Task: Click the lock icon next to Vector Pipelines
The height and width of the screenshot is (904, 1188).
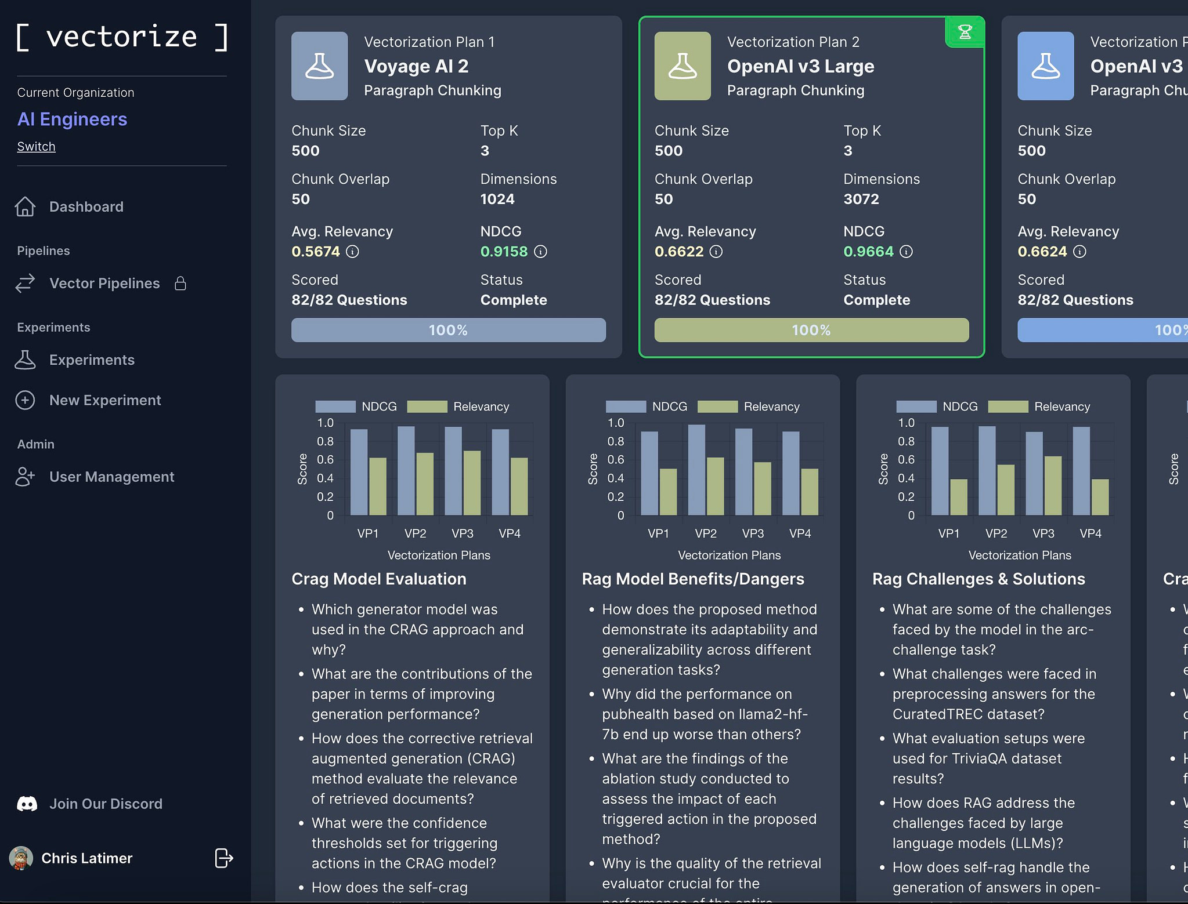Action: pos(180,284)
